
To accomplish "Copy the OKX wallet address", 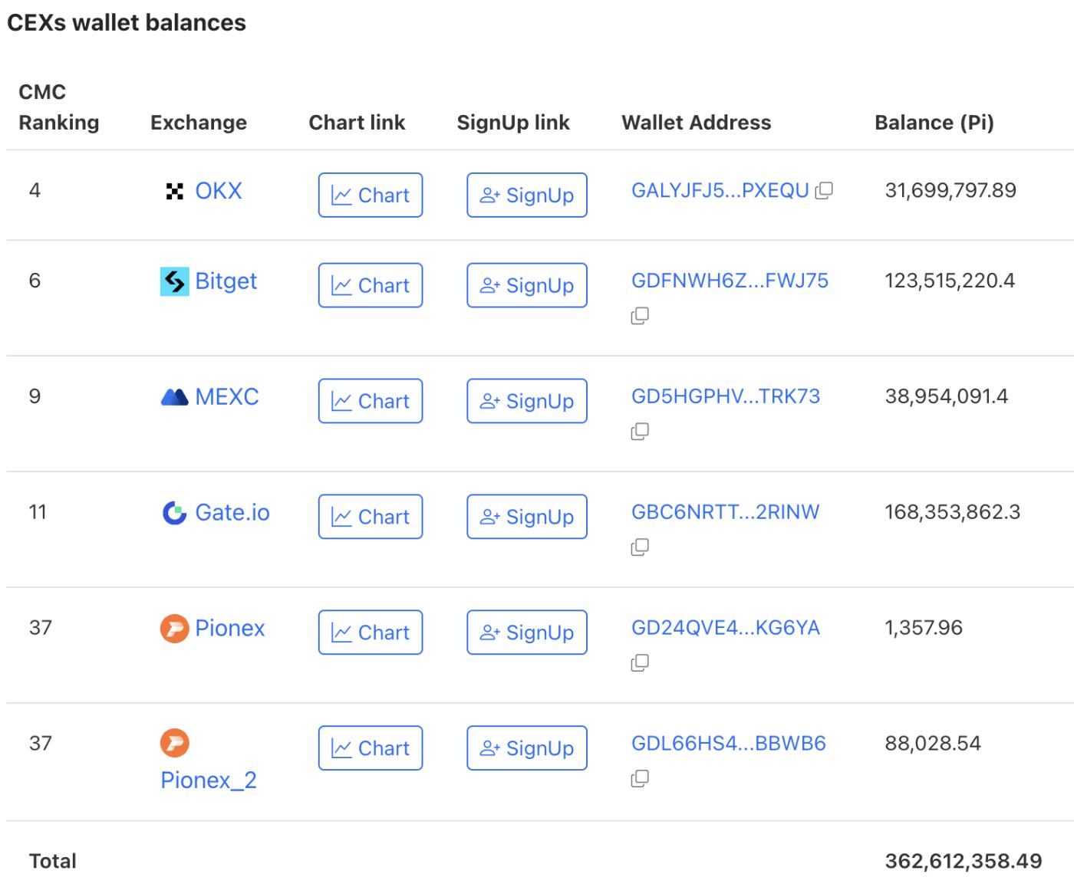I will point(824,191).
